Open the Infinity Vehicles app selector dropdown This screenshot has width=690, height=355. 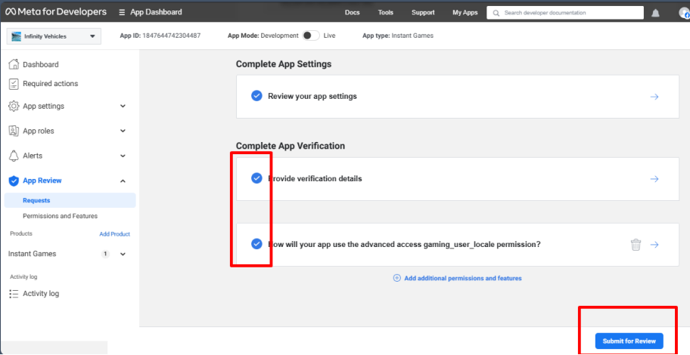(54, 36)
